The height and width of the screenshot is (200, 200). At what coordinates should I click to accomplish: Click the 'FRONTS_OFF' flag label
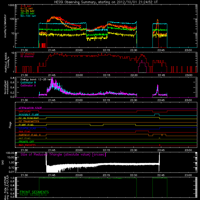[26, 142]
